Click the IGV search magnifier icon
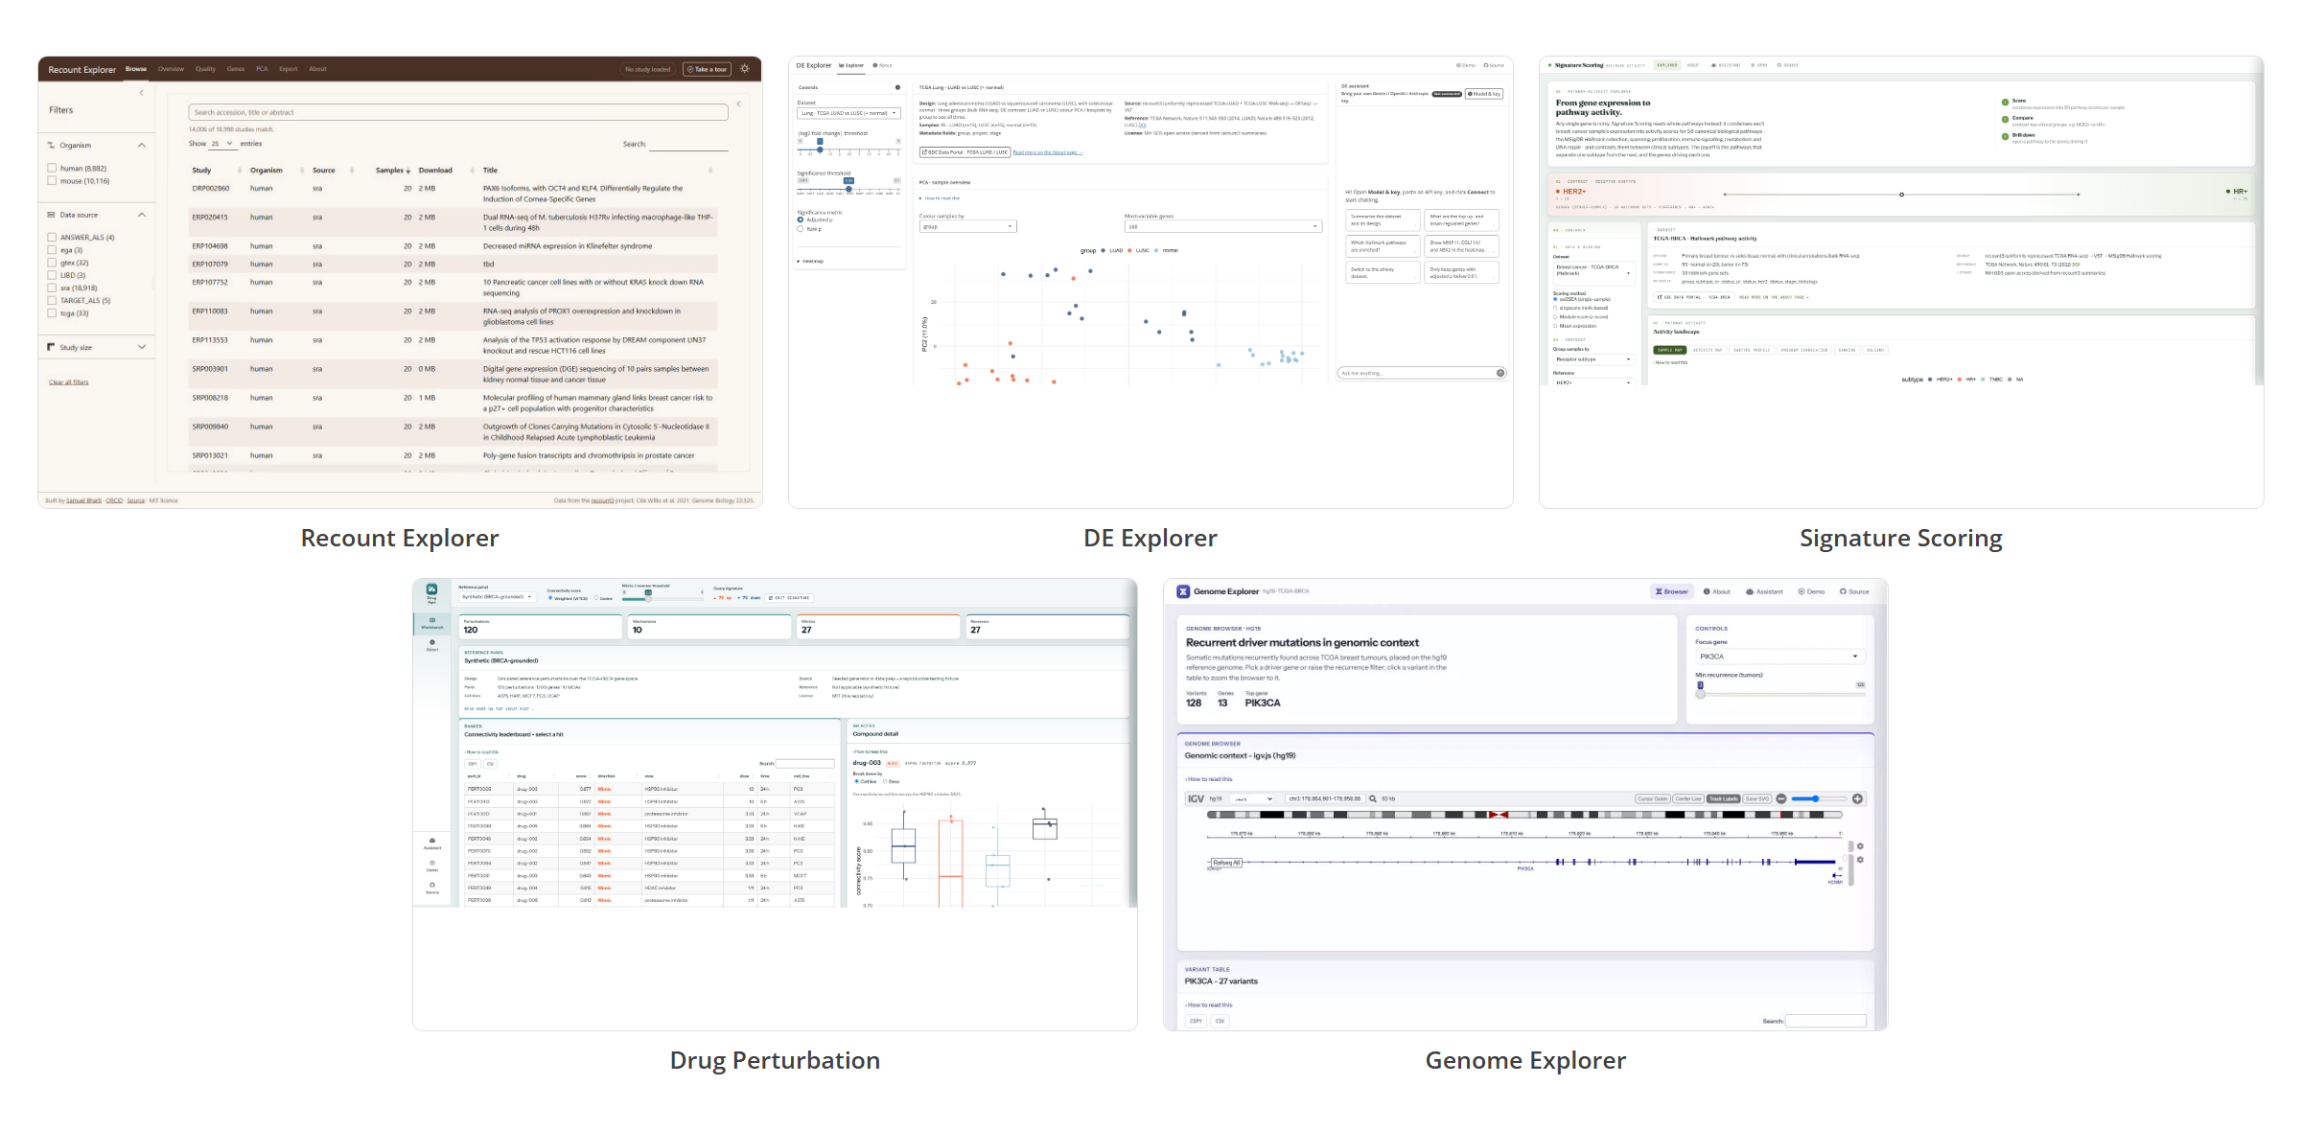The image size is (2301, 1131). (x=1373, y=798)
